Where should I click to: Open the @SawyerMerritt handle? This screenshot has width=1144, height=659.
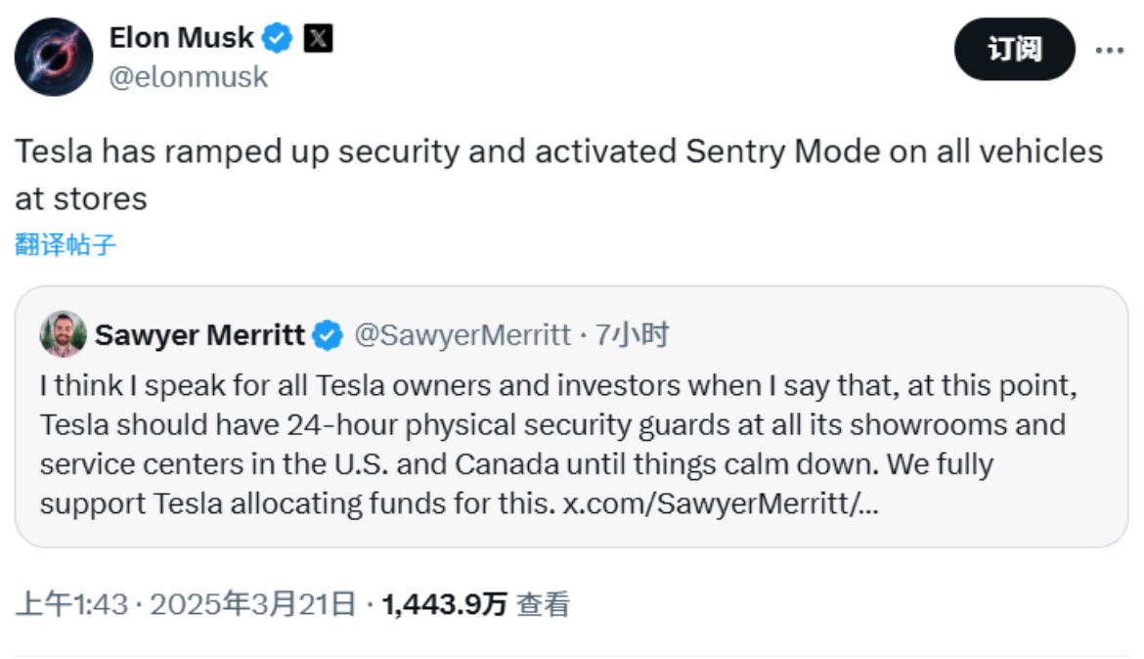tap(462, 335)
